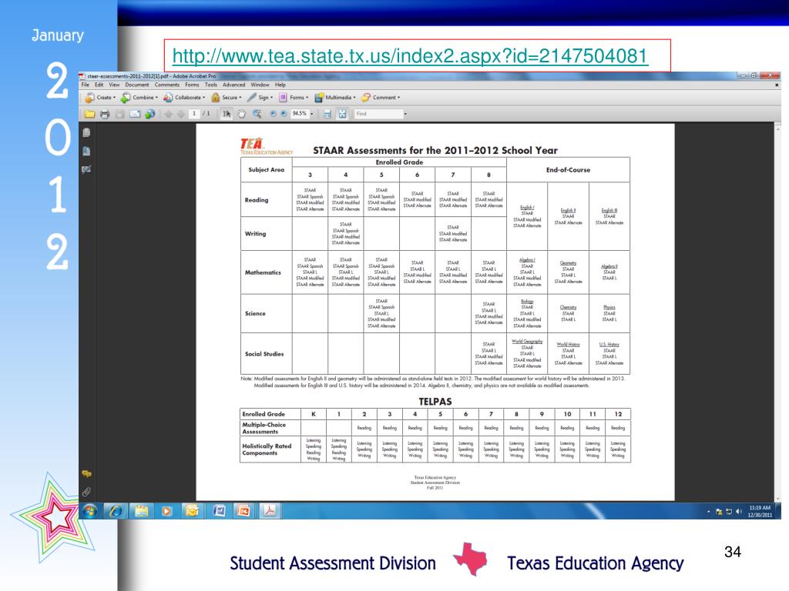Click the fit one full page icon
Screen dimensions: 789x591
coord(342,114)
